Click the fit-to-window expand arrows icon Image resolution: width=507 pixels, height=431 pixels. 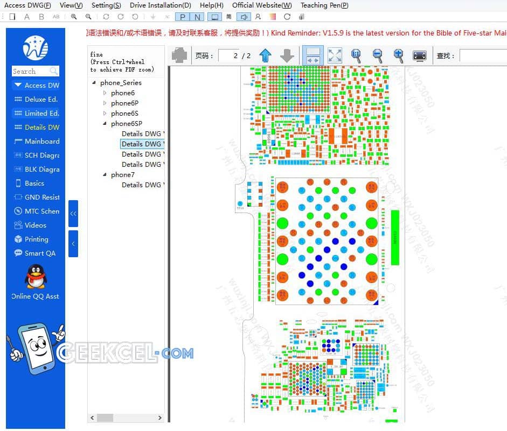point(335,55)
